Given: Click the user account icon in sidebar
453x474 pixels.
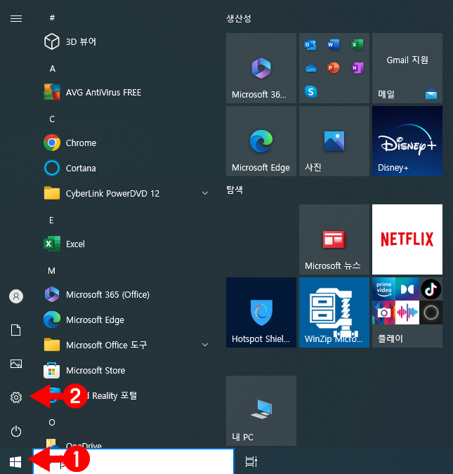Looking at the screenshot, I should tap(16, 296).
